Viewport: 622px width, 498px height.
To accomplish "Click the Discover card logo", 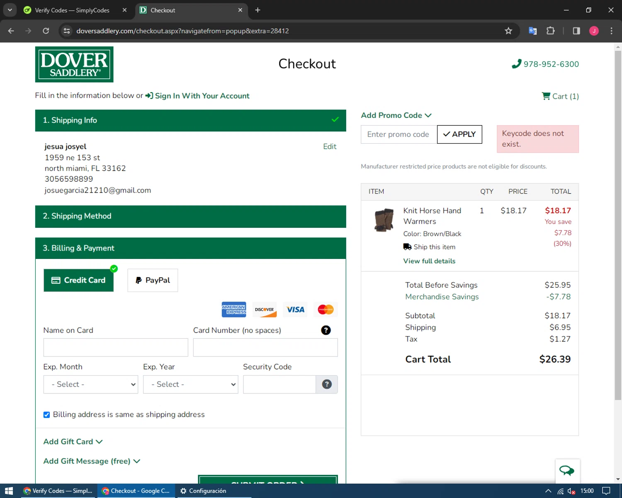I will pyautogui.click(x=265, y=310).
